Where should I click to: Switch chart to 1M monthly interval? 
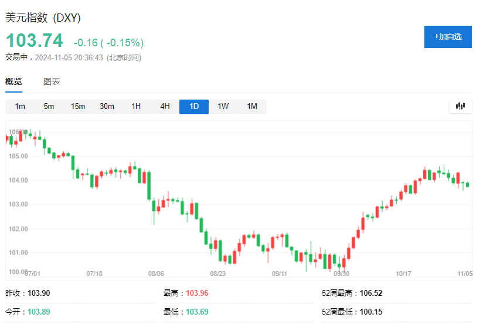coord(252,107)
